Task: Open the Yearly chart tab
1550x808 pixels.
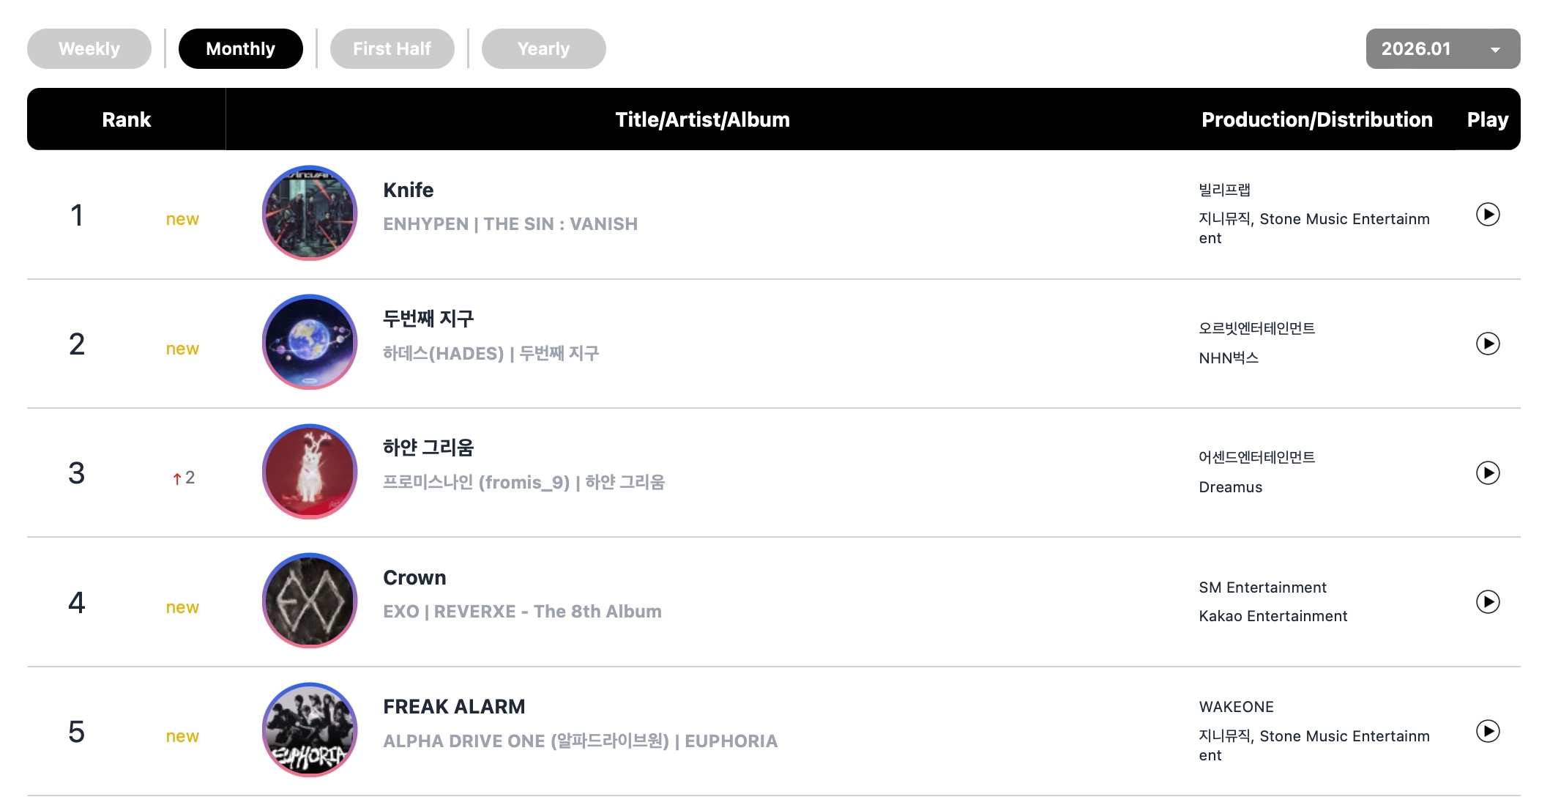Action: point(543,49)
